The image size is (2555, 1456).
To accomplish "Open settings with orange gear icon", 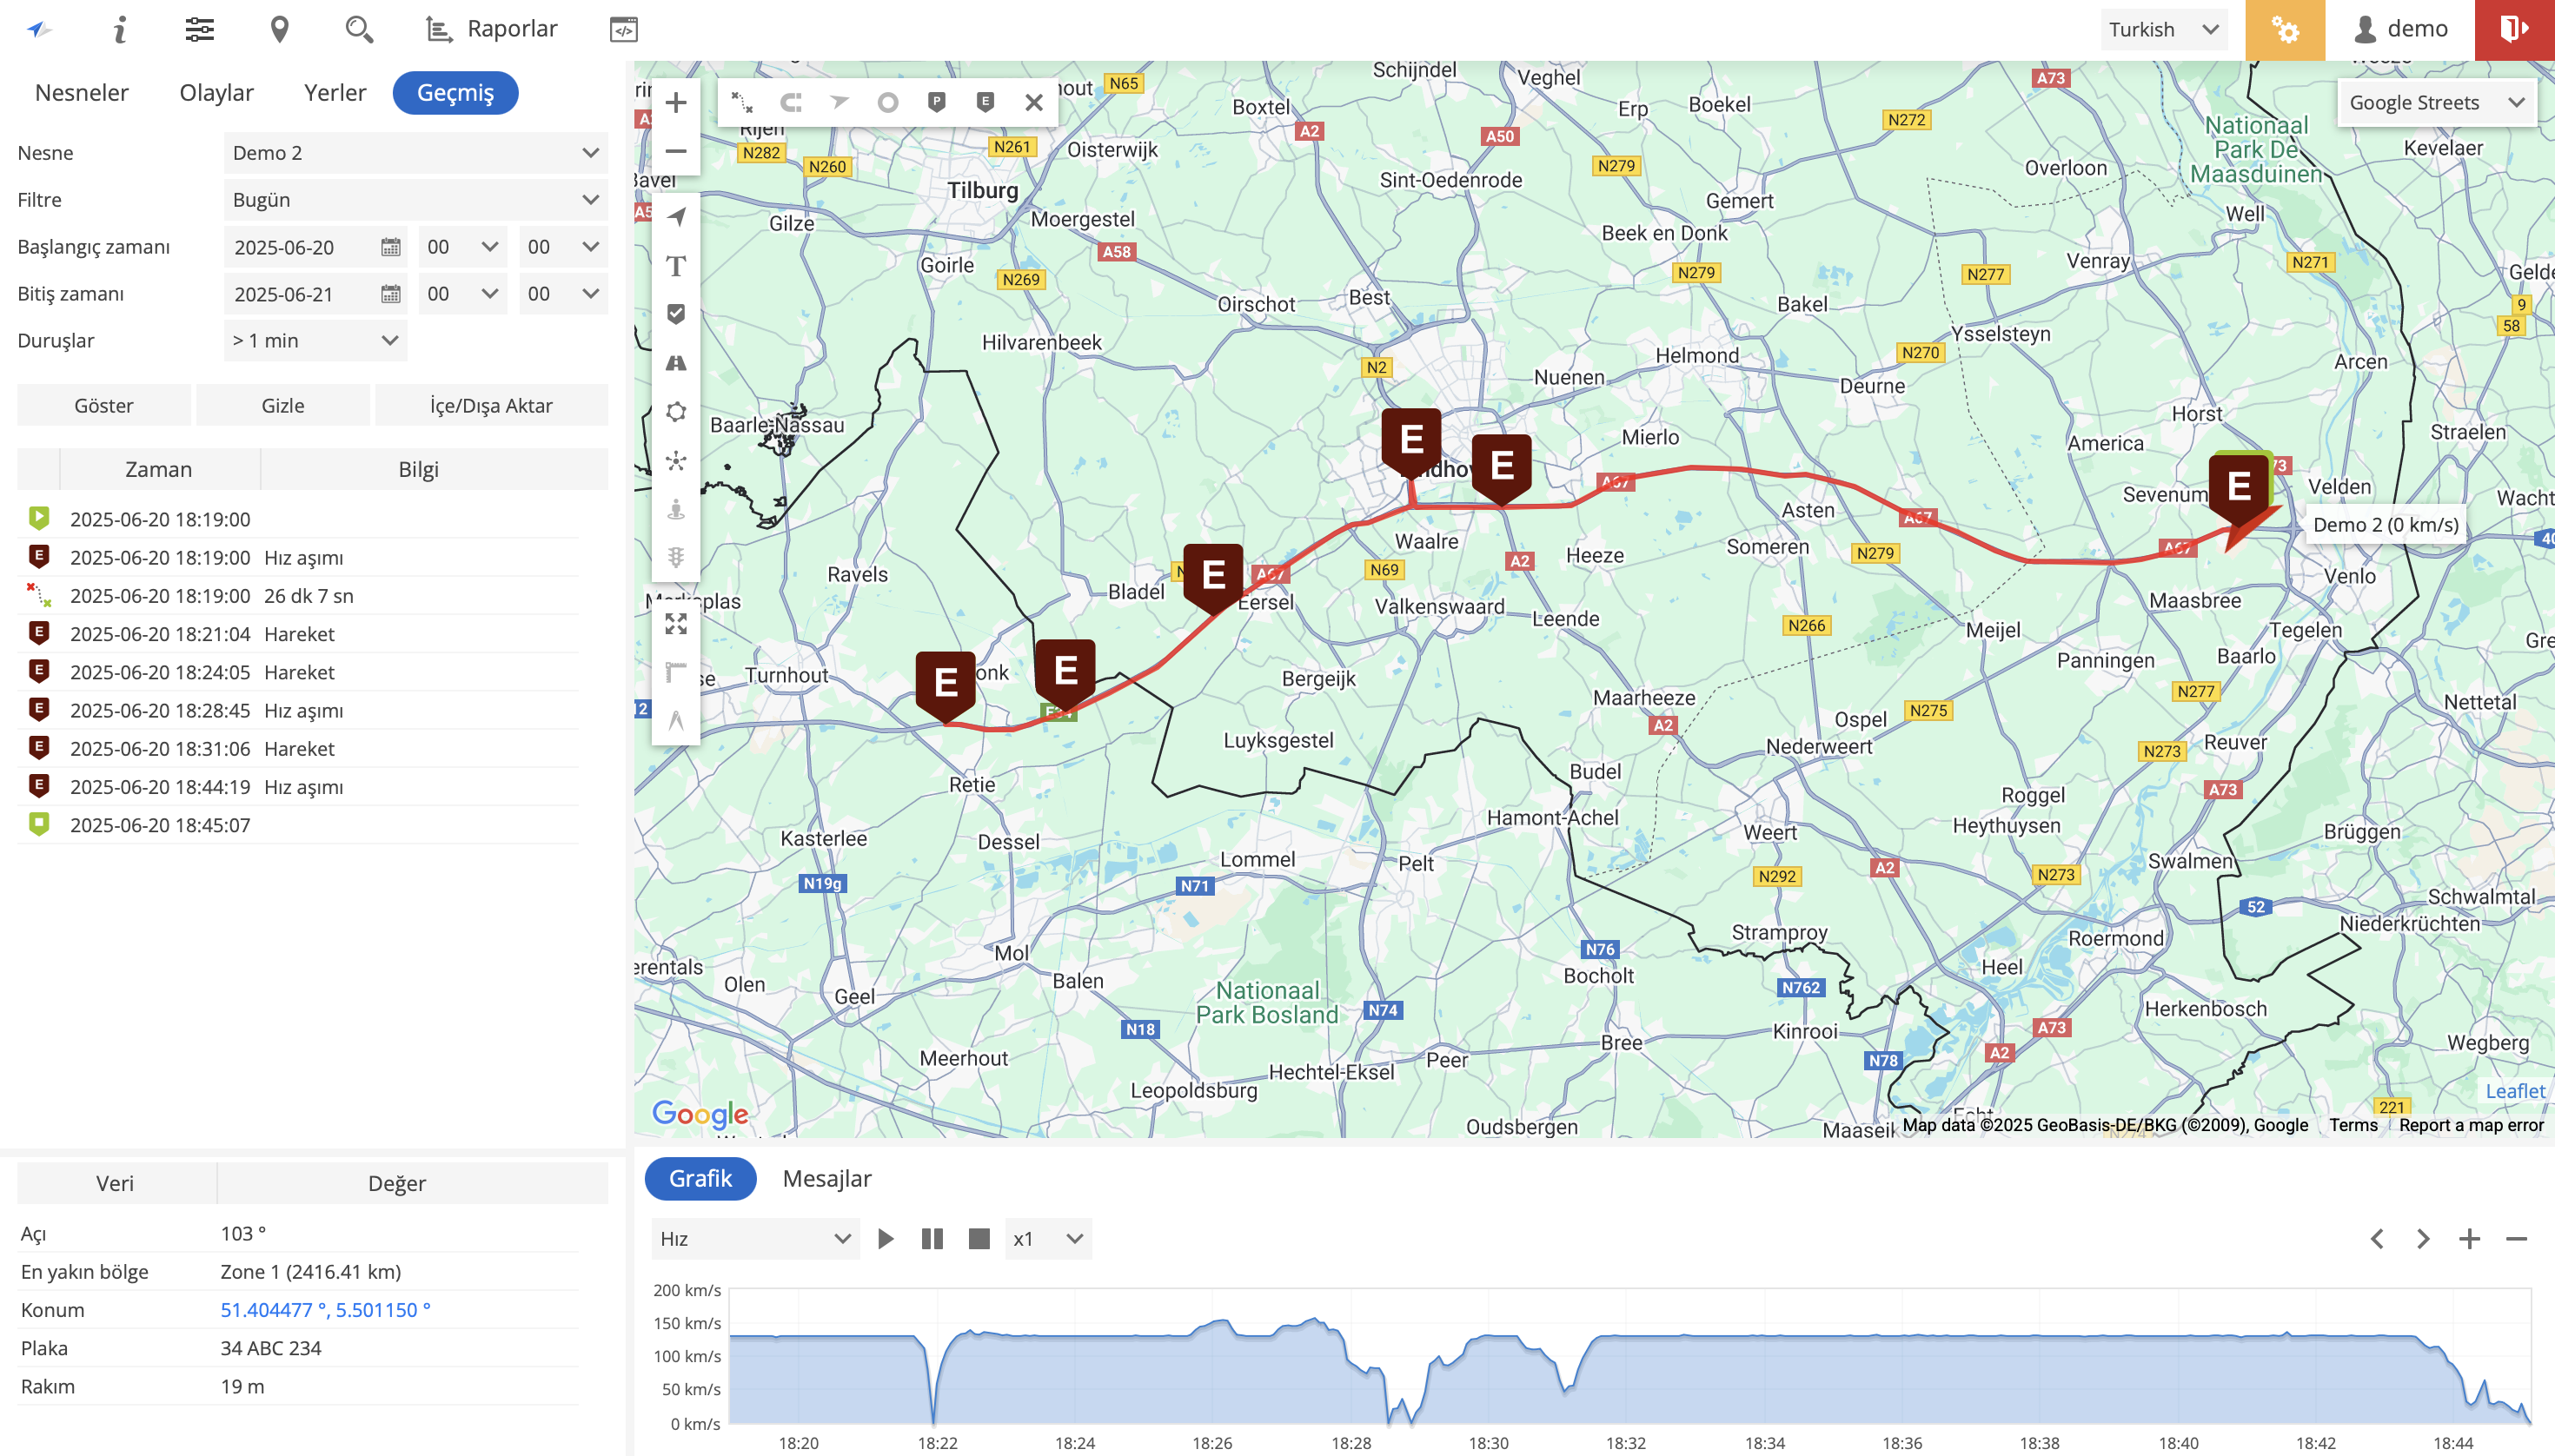I will [2285, 30].
